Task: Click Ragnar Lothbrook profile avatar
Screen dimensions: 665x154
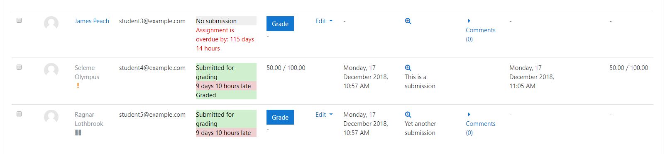Action: point(51,117)
